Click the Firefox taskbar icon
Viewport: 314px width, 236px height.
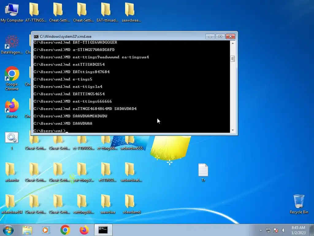click(84, 230)
